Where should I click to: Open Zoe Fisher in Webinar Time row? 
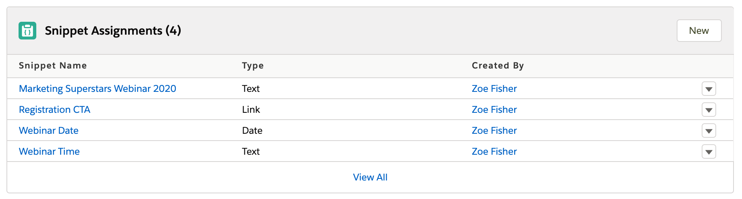pyautogui.click(x=494, y=151)
